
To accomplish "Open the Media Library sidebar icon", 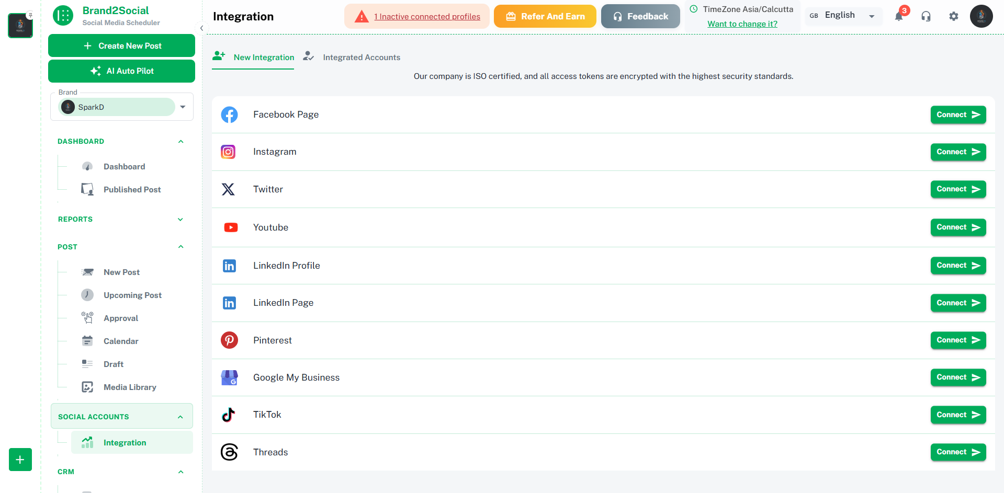I will click(87, 387).
